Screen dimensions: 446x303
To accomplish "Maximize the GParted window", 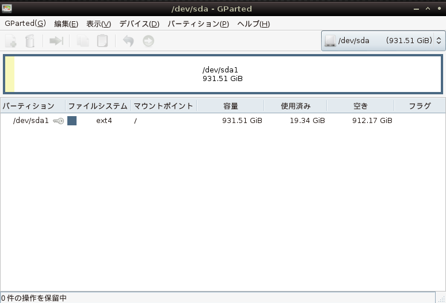I will click(428, 9).
